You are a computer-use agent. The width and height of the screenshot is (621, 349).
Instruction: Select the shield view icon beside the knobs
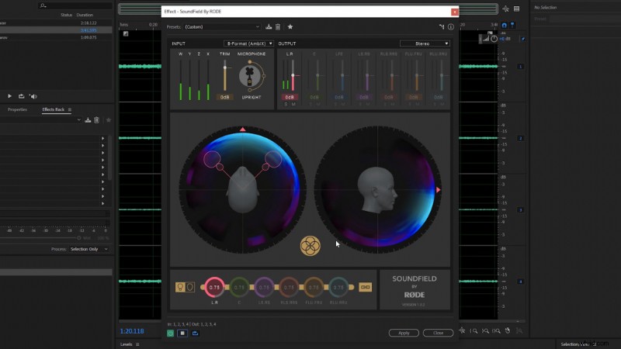190,287
